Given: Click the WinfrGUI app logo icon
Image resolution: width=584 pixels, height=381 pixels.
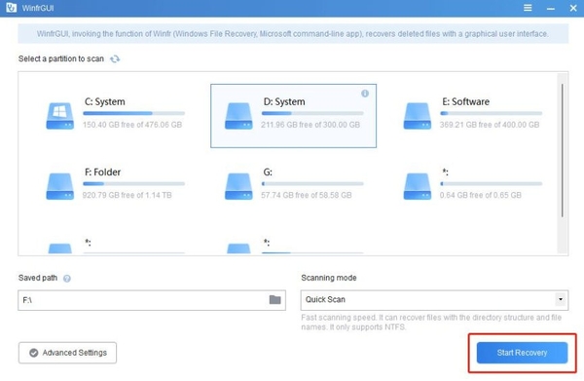Looking at the screenshot, I should pos(11,8).
